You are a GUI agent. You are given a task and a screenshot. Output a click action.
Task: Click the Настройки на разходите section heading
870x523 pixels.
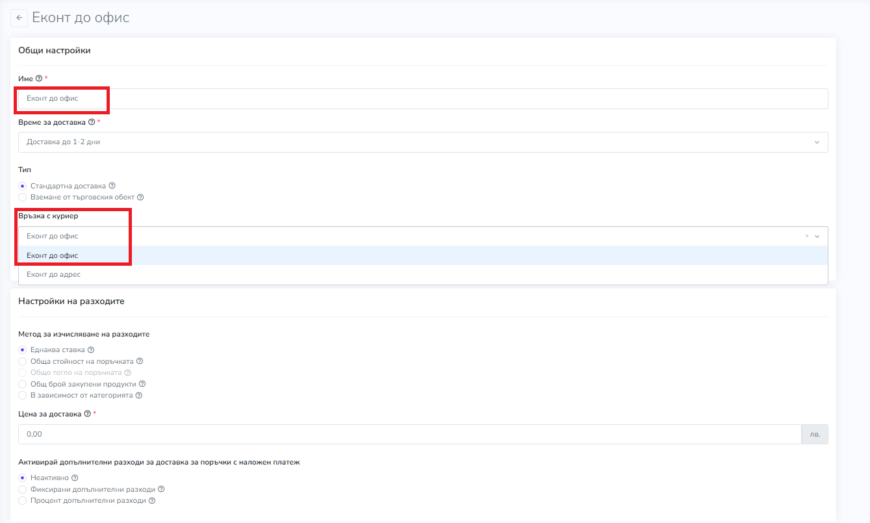coord(71,301)
